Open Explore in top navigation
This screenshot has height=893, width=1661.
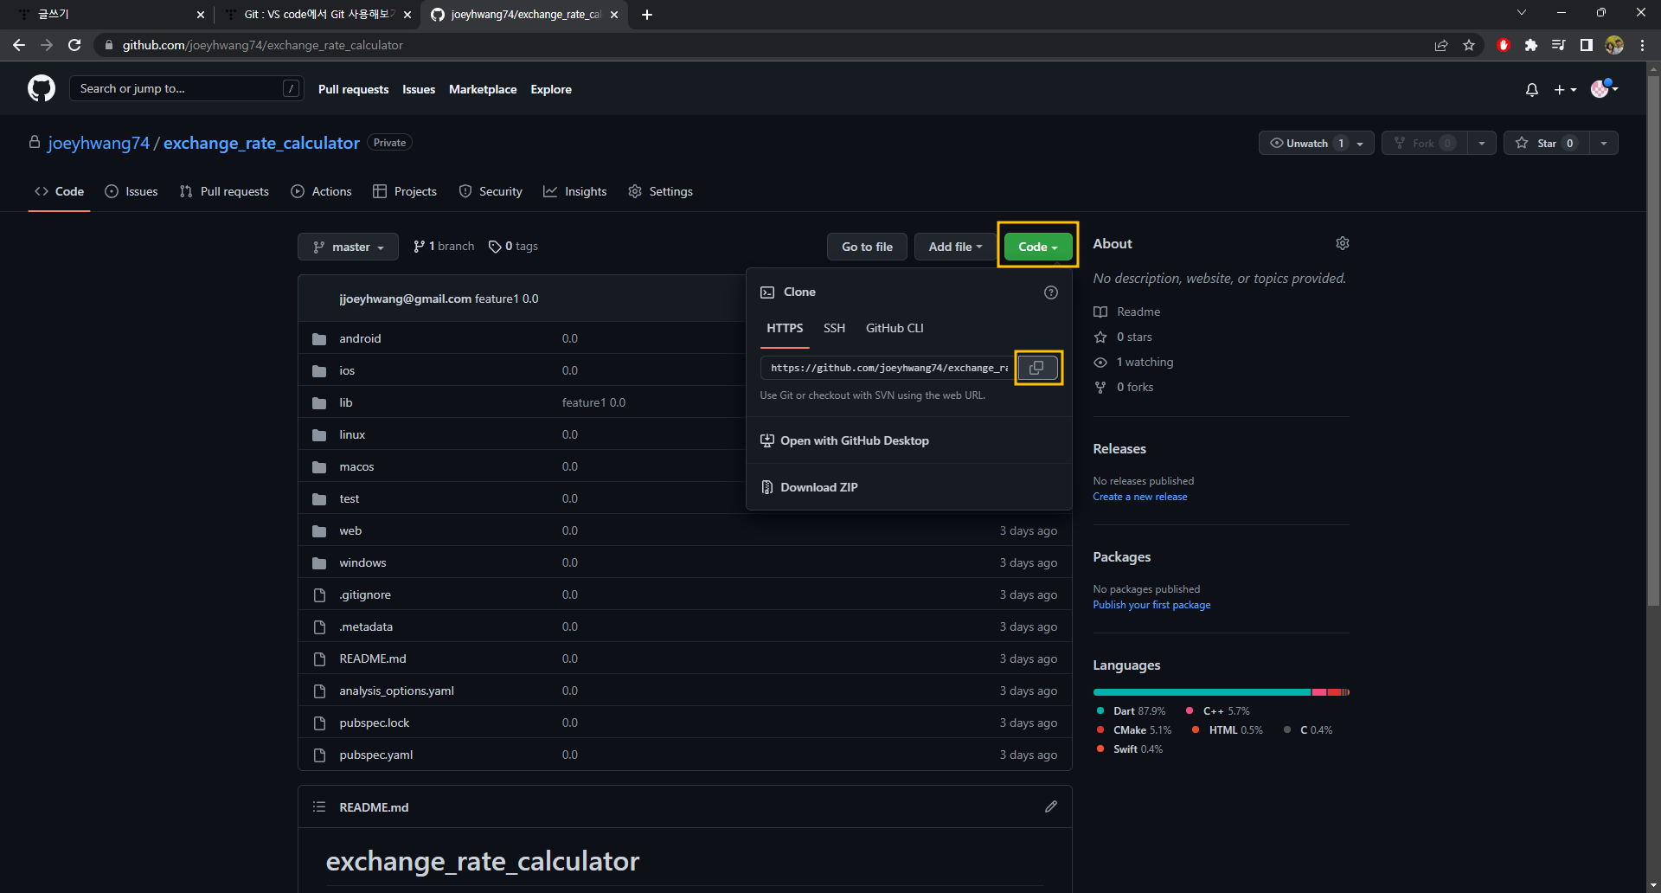[551, 89]
